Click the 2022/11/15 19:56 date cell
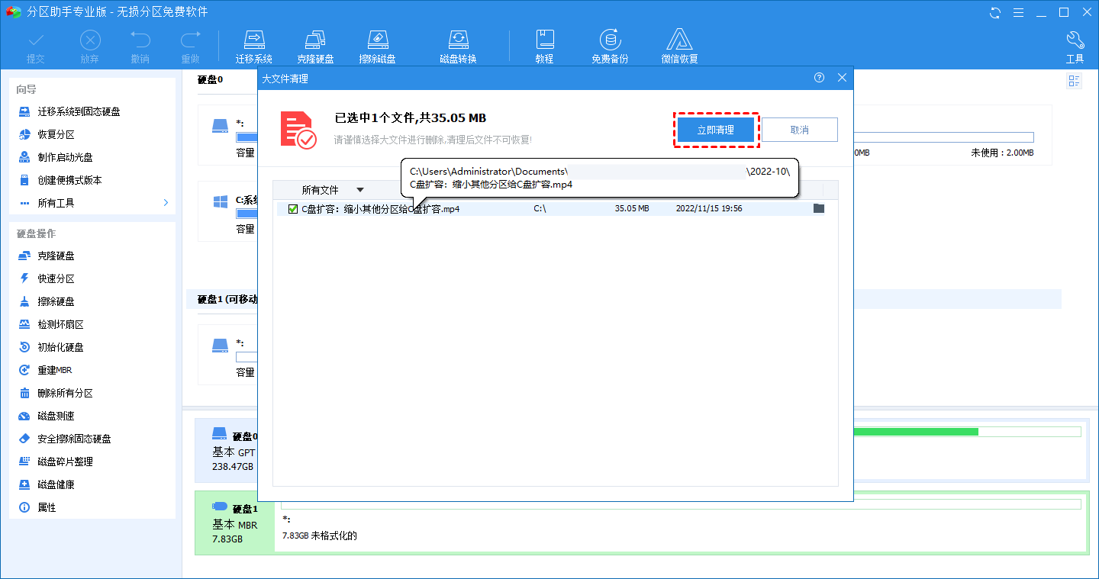The height and width of the screenshot is (579, 1099). pyautogui.click(x=709, y=209)
